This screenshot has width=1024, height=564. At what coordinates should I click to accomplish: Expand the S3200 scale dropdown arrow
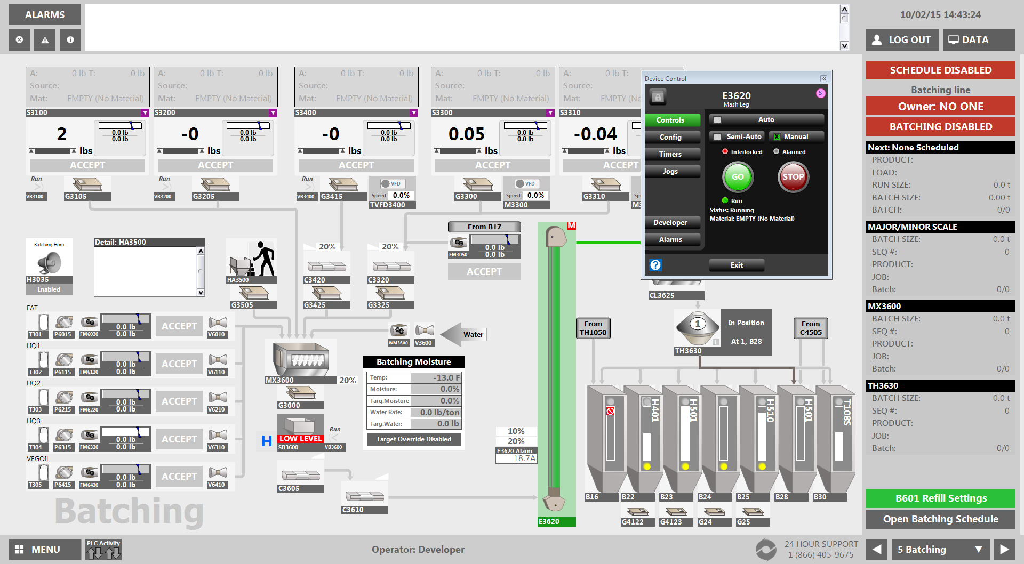click(x=273, y=113)
